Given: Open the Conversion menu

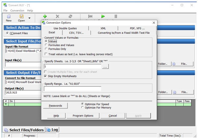Looking at the screenshot, I should click(17, 10).
